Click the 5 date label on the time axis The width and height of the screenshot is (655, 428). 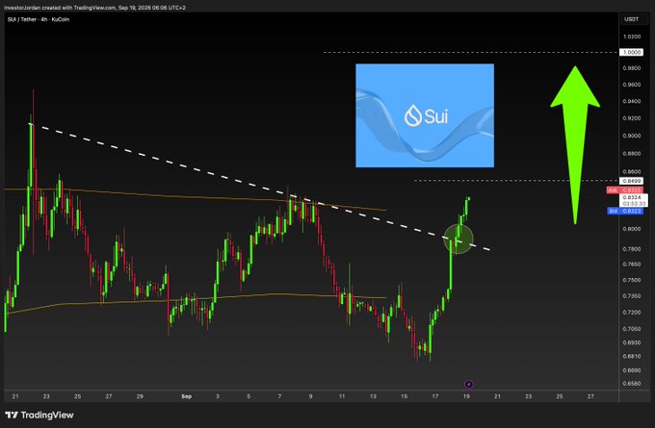click(249, 396)
